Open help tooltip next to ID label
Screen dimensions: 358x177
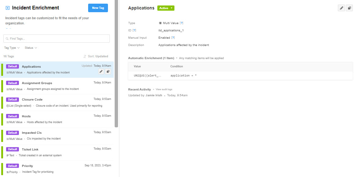point(134,30)
